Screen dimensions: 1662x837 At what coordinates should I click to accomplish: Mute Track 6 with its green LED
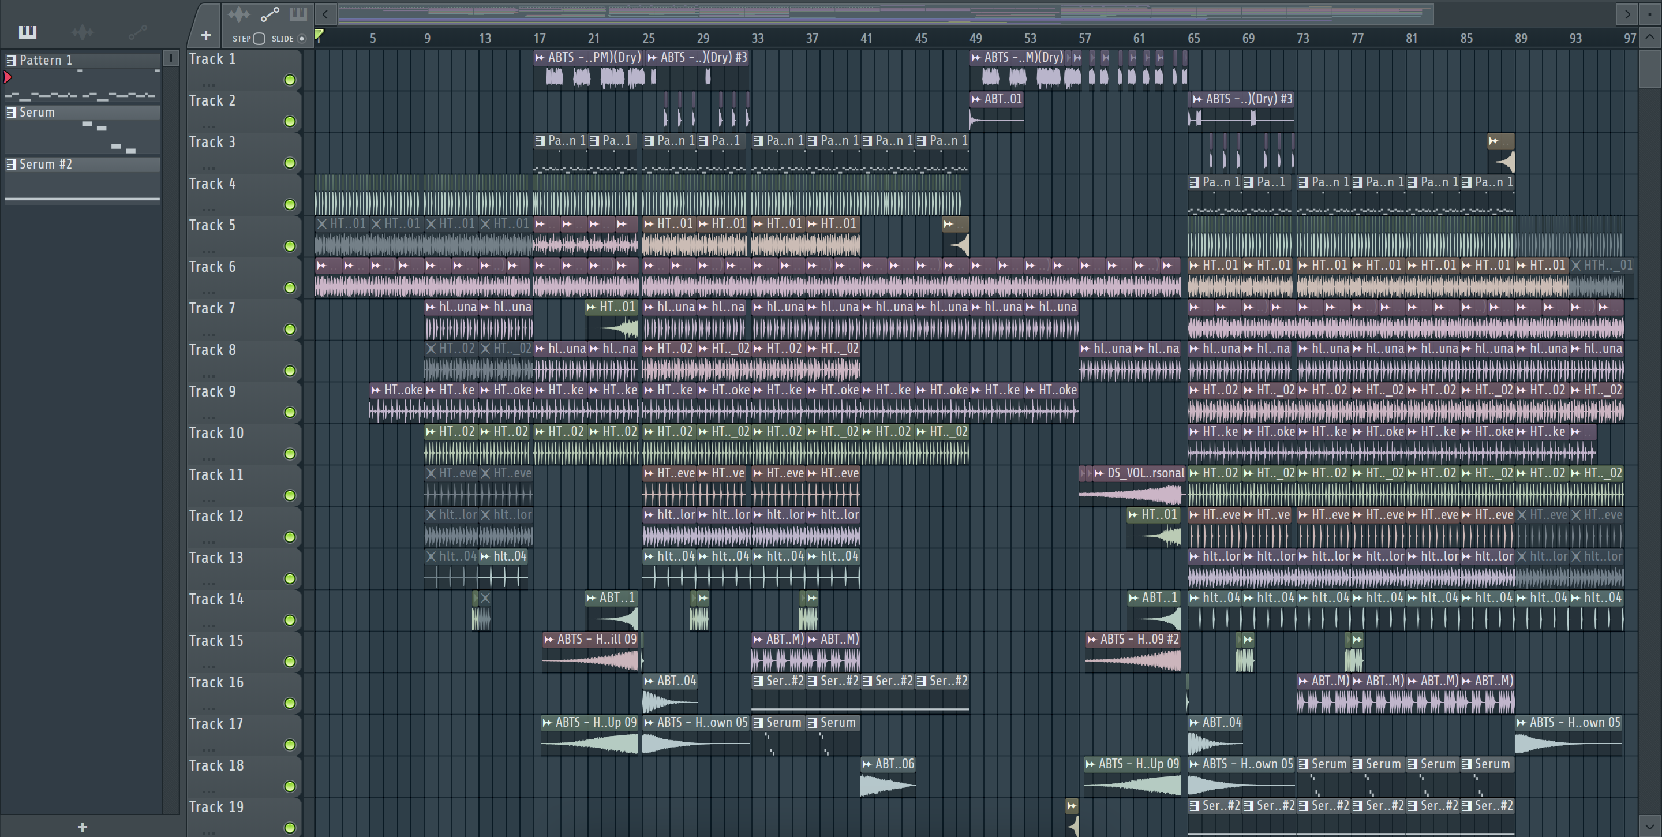pos(290,288)
